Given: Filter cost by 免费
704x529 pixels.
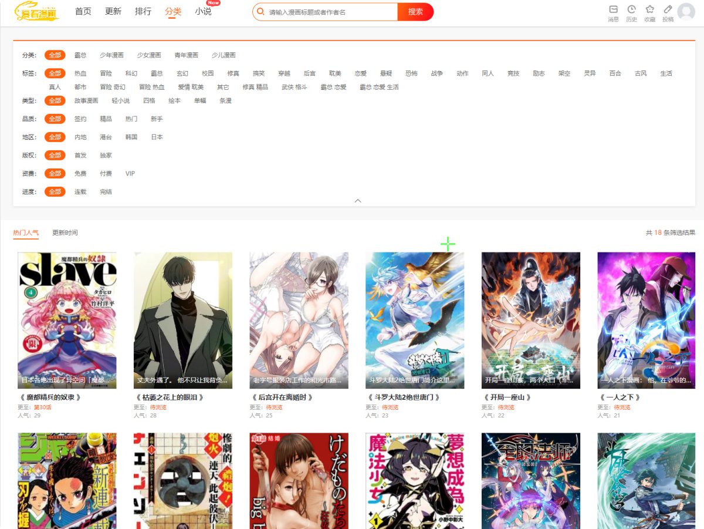Looking at the screenshot, I should click(x=80, y=174).
